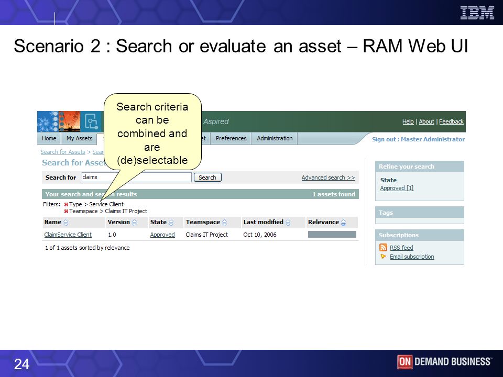Refine search by Approved [1] state
This screenshot has width=503, height=377.
tap(397, 188)
